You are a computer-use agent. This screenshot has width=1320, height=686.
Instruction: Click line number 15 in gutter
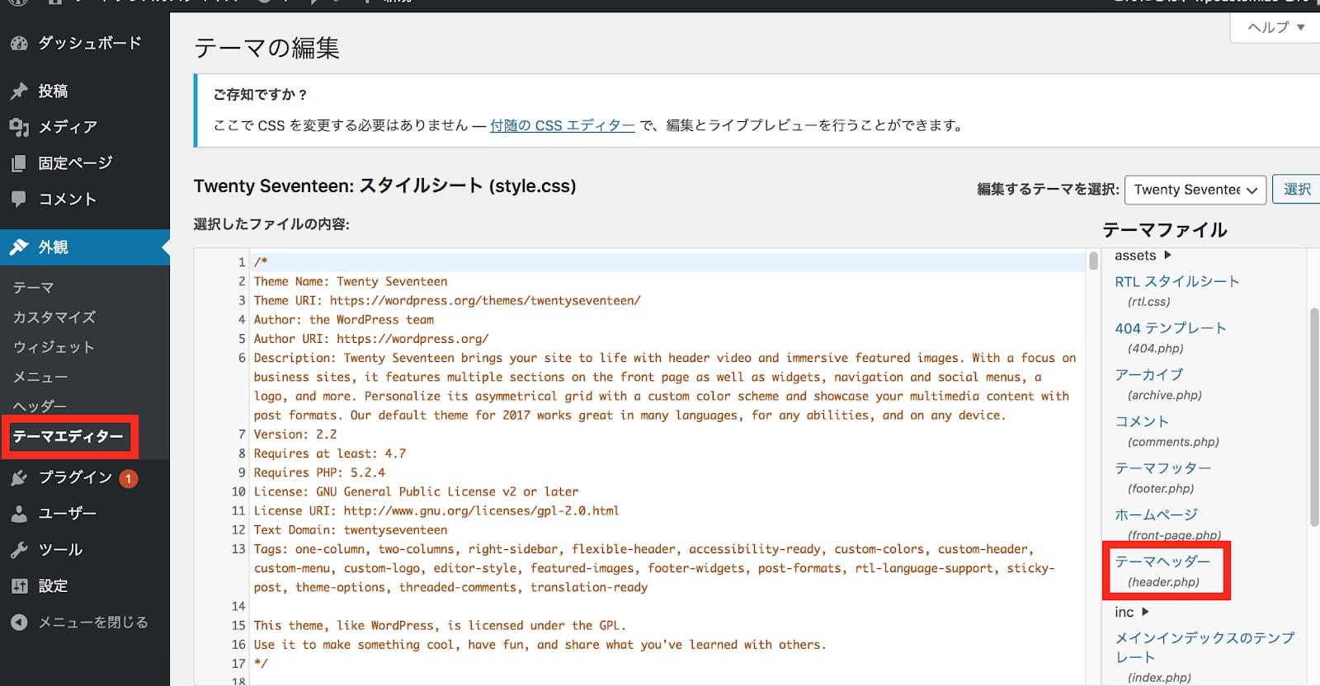(238, 626)
